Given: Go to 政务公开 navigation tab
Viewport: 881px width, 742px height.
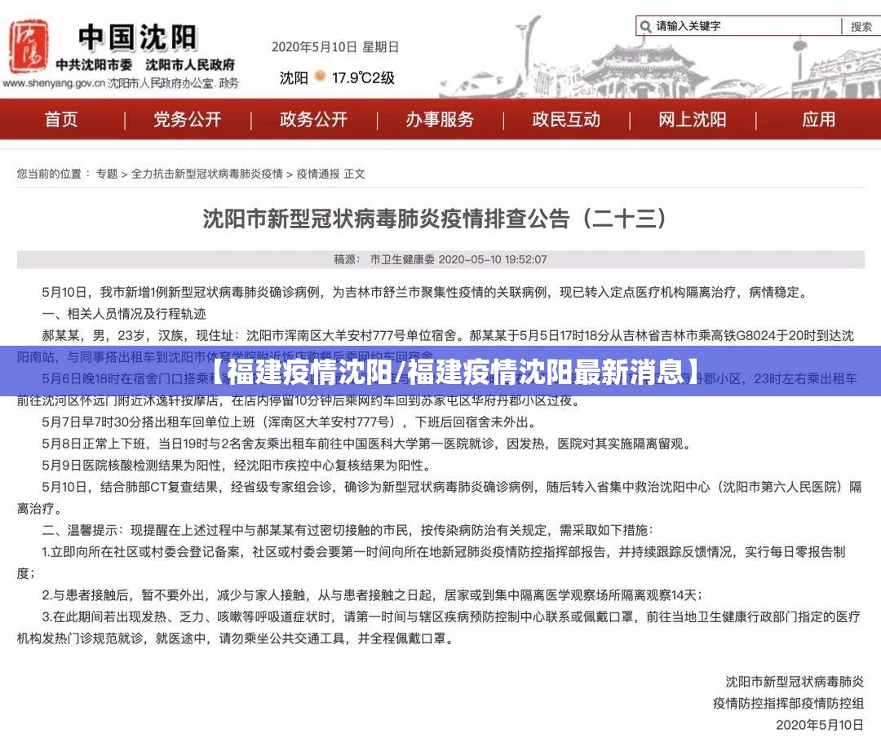Looking at the screenshot, I should [313, 120].
